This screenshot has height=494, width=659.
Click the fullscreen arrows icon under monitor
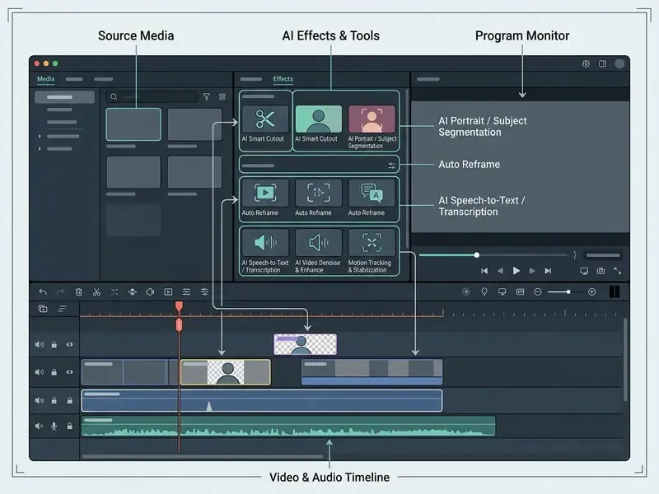617,271
